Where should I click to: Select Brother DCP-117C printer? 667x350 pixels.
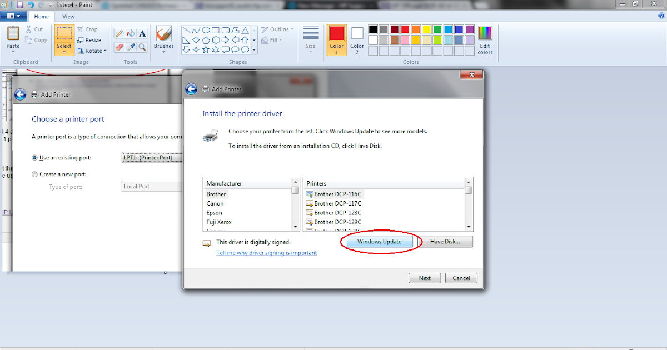tap(334, 203)
